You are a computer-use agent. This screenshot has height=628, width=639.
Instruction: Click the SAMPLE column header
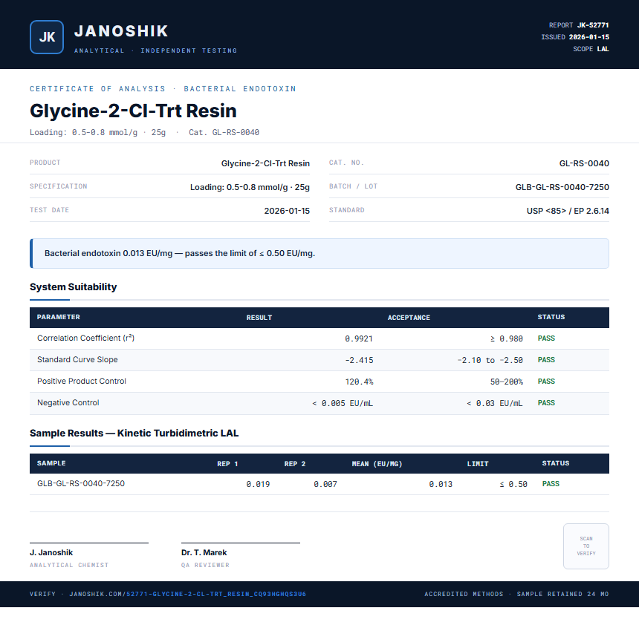[x=51, y=463]
